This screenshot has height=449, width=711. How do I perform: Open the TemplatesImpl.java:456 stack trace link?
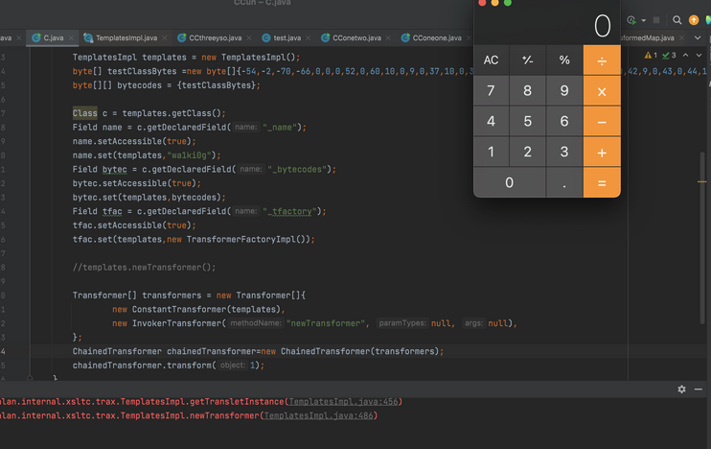click(x=343, y=402)
